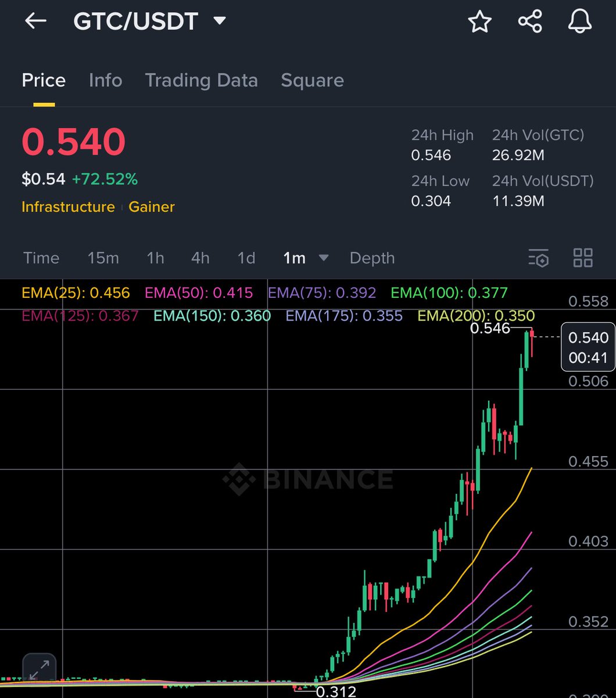Screen dimensions: 616x698
Task: Tap the 0.455 price axis label
Action: click(x=588, y=461)
